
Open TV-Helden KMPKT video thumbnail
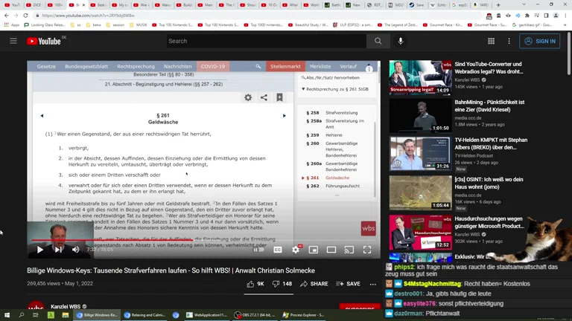click(420, 154)
